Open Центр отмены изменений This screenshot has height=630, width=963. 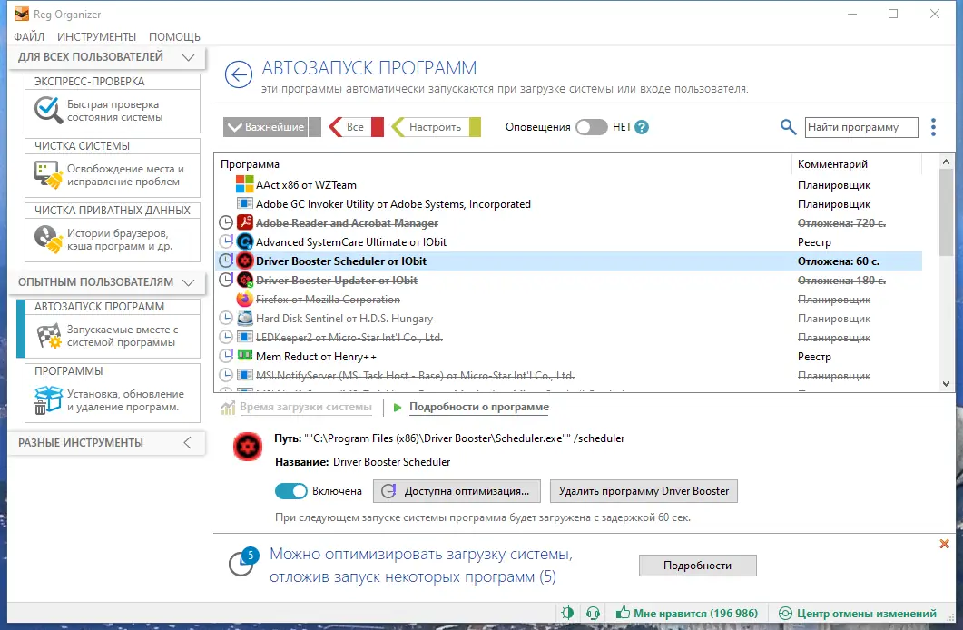[858, 613]
